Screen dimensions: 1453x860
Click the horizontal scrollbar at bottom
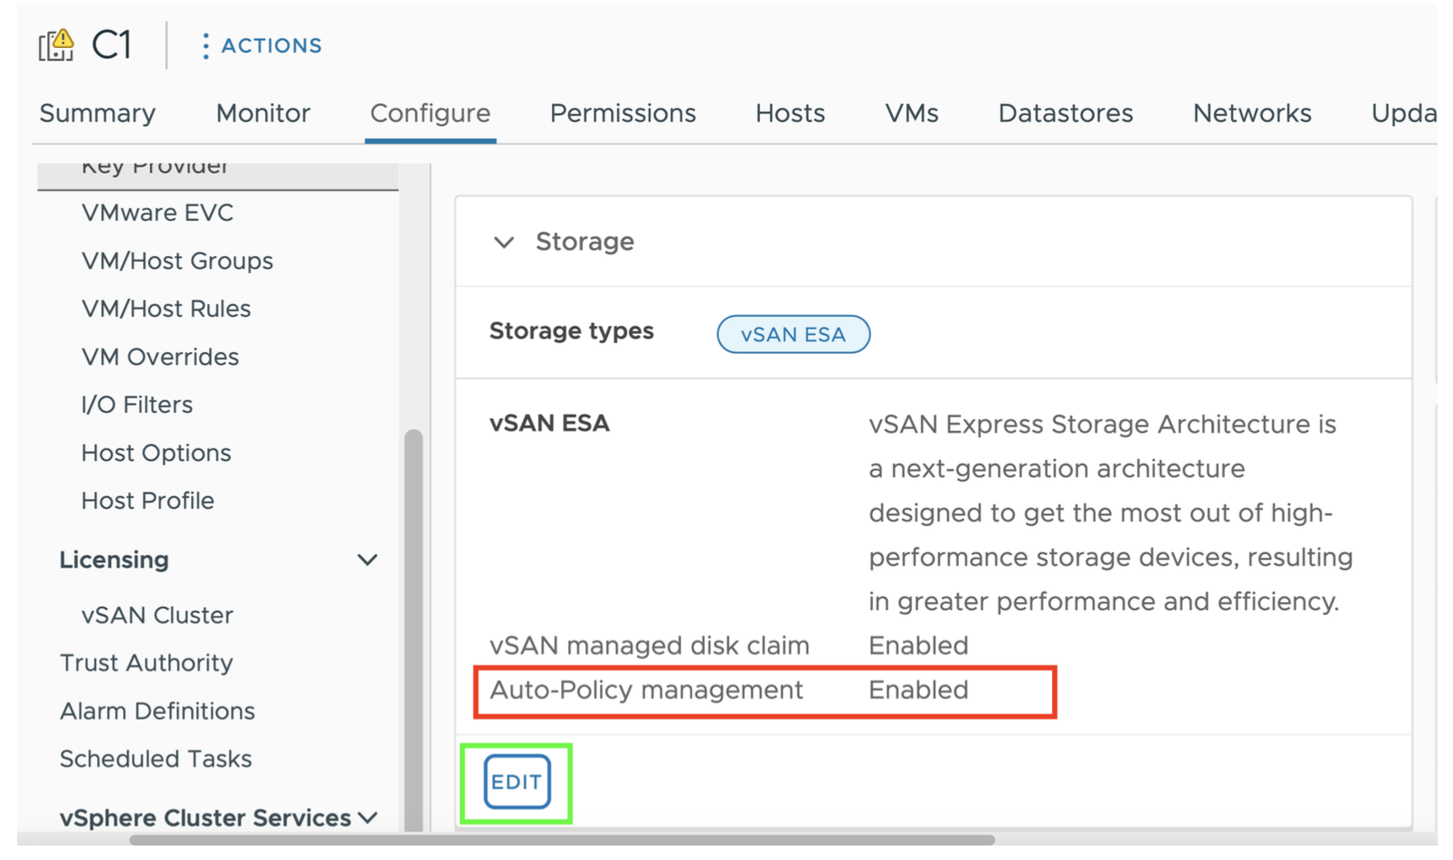[x=561, y=840]
